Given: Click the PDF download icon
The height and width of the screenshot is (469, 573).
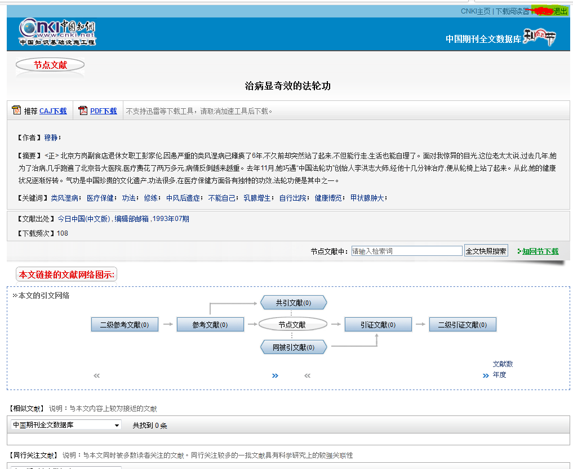Looking at the screenshot, I should (83, 110).
